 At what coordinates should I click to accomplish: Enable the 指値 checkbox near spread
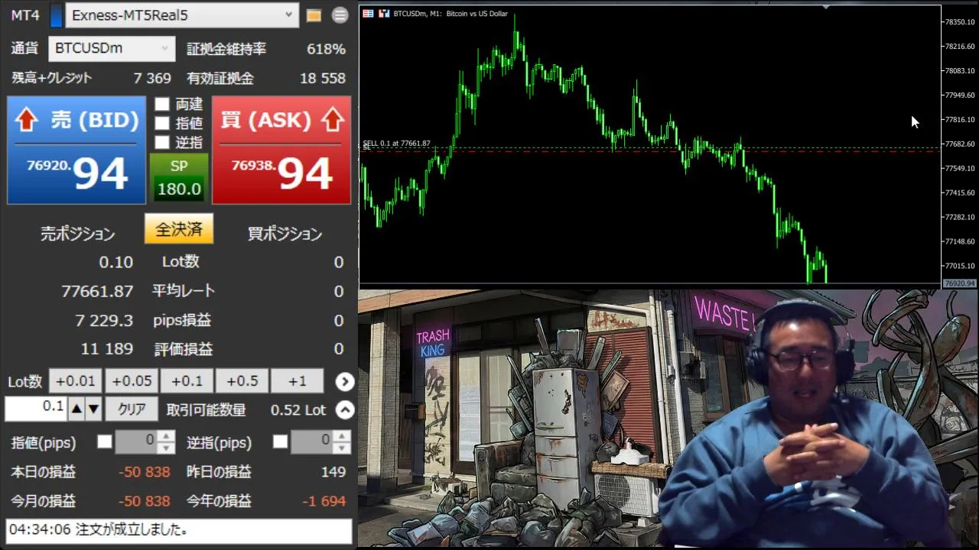pyautogui.click(x=162, y=123)
